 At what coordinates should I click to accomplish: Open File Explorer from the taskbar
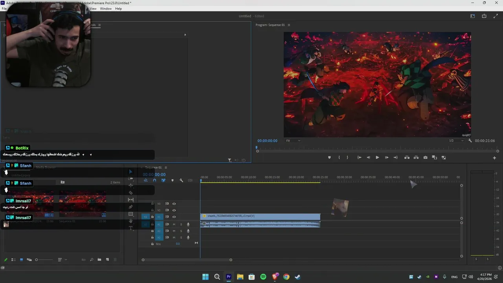(240, 277)
